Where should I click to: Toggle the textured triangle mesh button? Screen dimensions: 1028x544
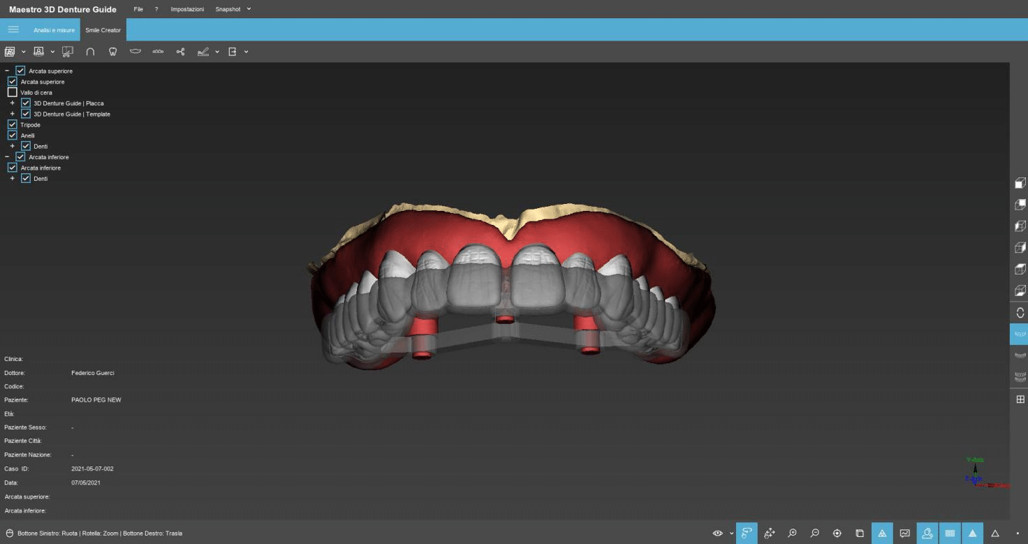(x=882, y=534)
